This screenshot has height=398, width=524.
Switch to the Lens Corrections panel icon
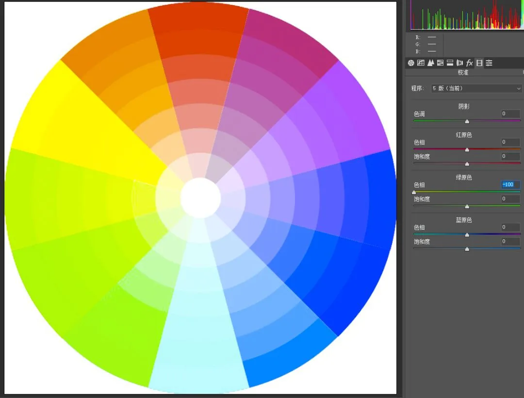tap(459, 63)
